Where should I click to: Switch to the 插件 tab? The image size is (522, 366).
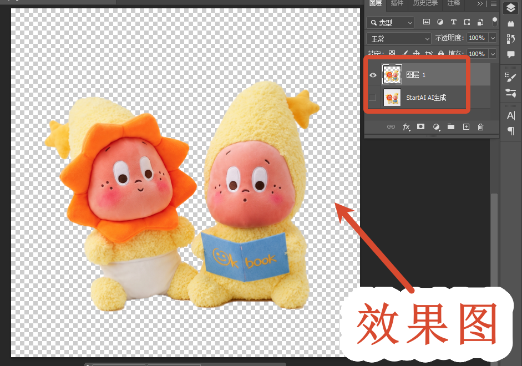[x=397, y=3]
